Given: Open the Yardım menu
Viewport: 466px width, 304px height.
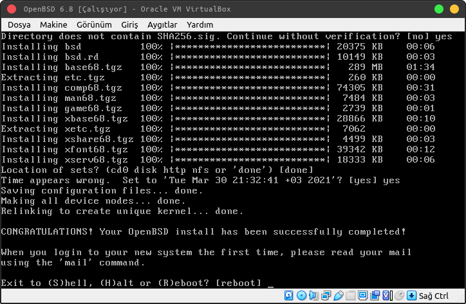Looking at the screenshot, I should point(200,24).
